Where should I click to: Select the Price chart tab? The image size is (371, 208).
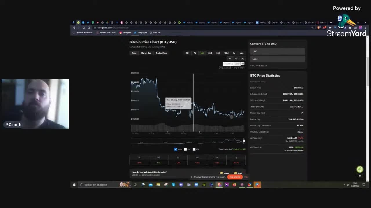[134, 53]
